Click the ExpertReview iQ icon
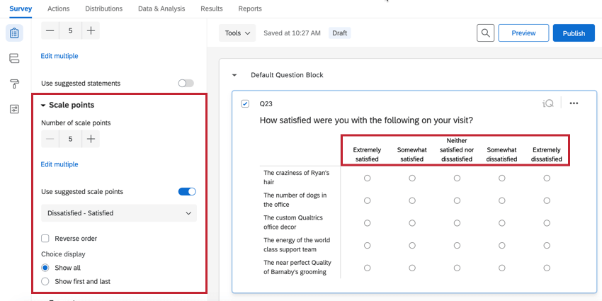 click(548, 103)
